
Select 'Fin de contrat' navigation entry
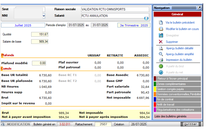click(x=177, y=99)
